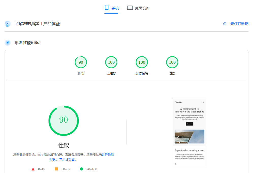Click the radar icon beside 诊断性能问题
The image size is (253, 173).
tap(8, 43)
